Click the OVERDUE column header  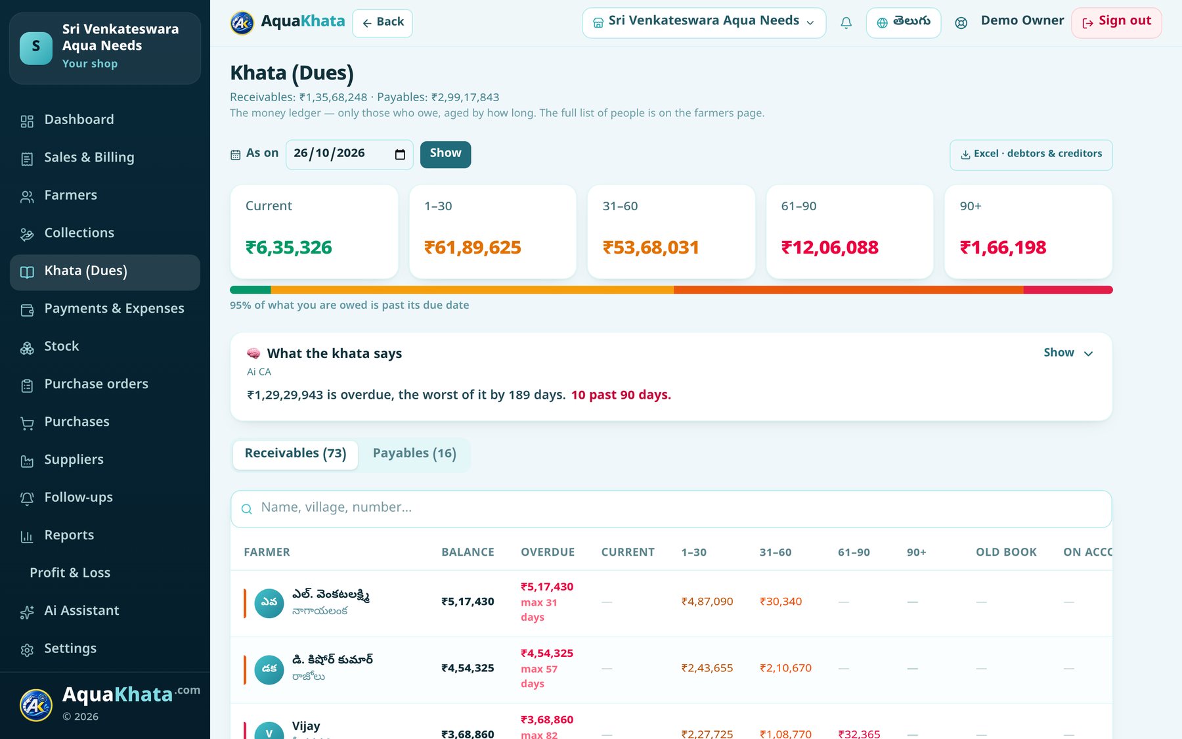pyautogui.click(x=548, y=552)
